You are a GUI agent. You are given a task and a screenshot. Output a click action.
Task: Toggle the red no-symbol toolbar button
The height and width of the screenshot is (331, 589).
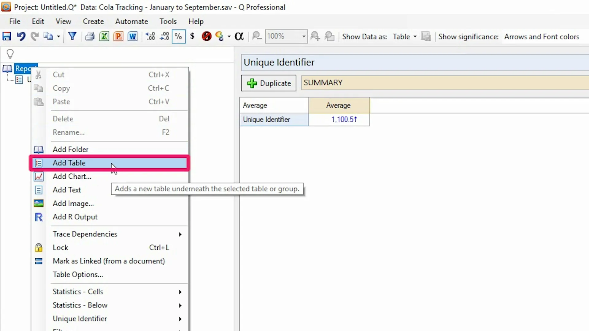206,36
